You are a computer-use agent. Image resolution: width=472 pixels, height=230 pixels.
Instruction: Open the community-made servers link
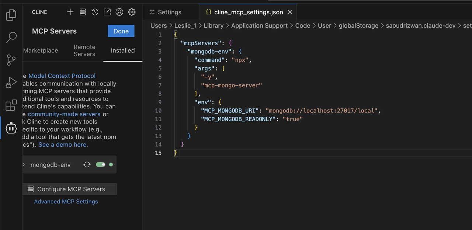(64, 114)
